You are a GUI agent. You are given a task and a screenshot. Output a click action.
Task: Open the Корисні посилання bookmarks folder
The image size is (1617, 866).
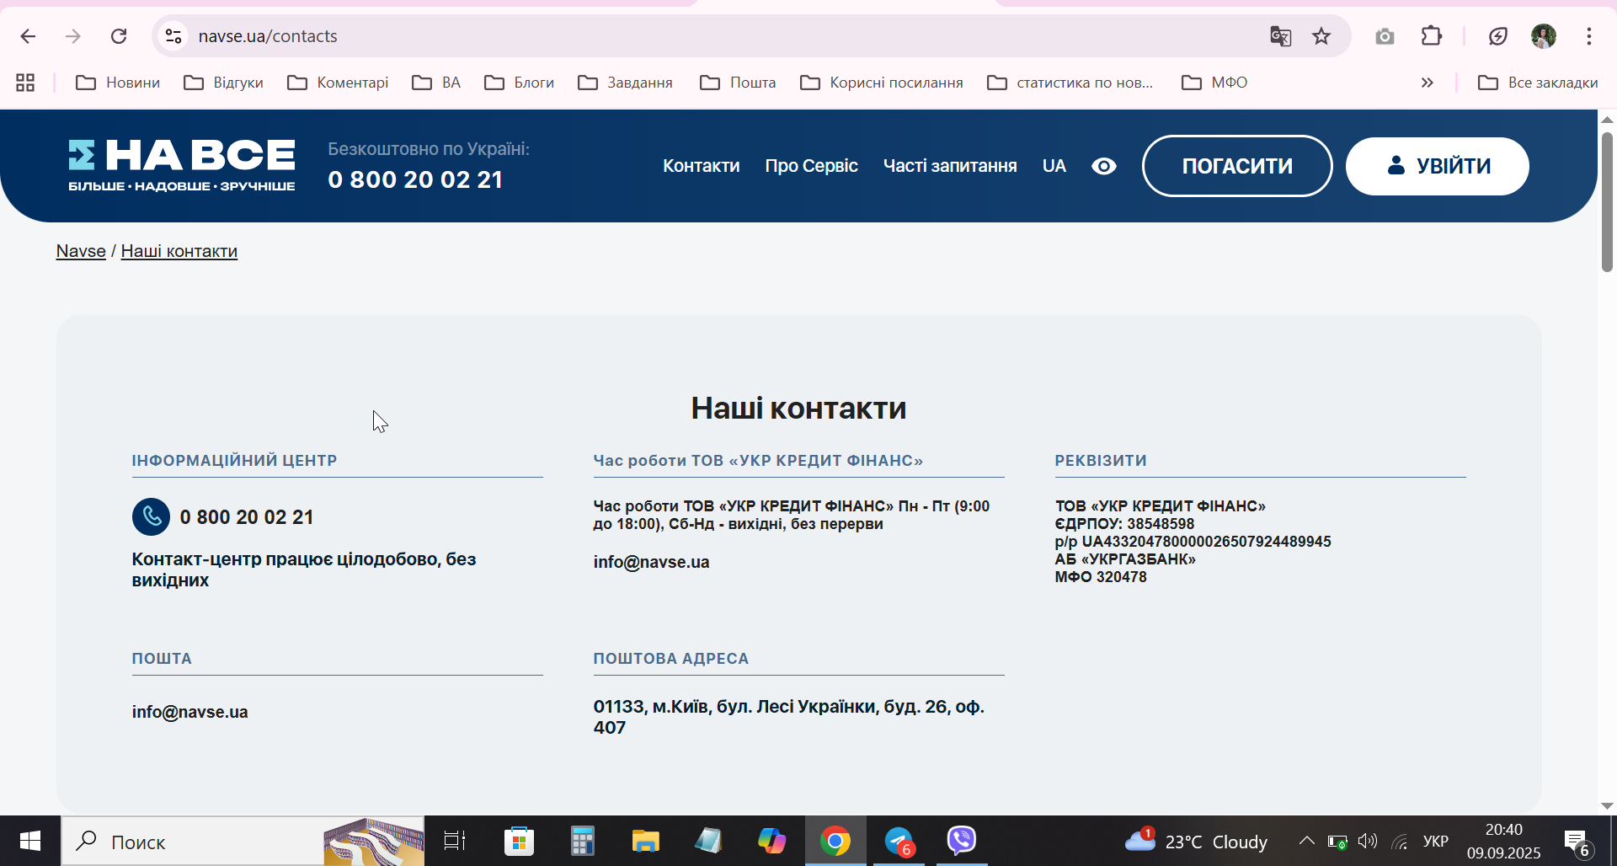(882, 83)
